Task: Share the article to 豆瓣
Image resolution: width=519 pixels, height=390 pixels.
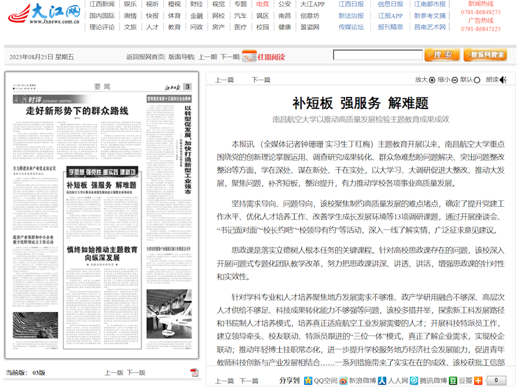Action: pyautogui.click(x=460, y=381)
